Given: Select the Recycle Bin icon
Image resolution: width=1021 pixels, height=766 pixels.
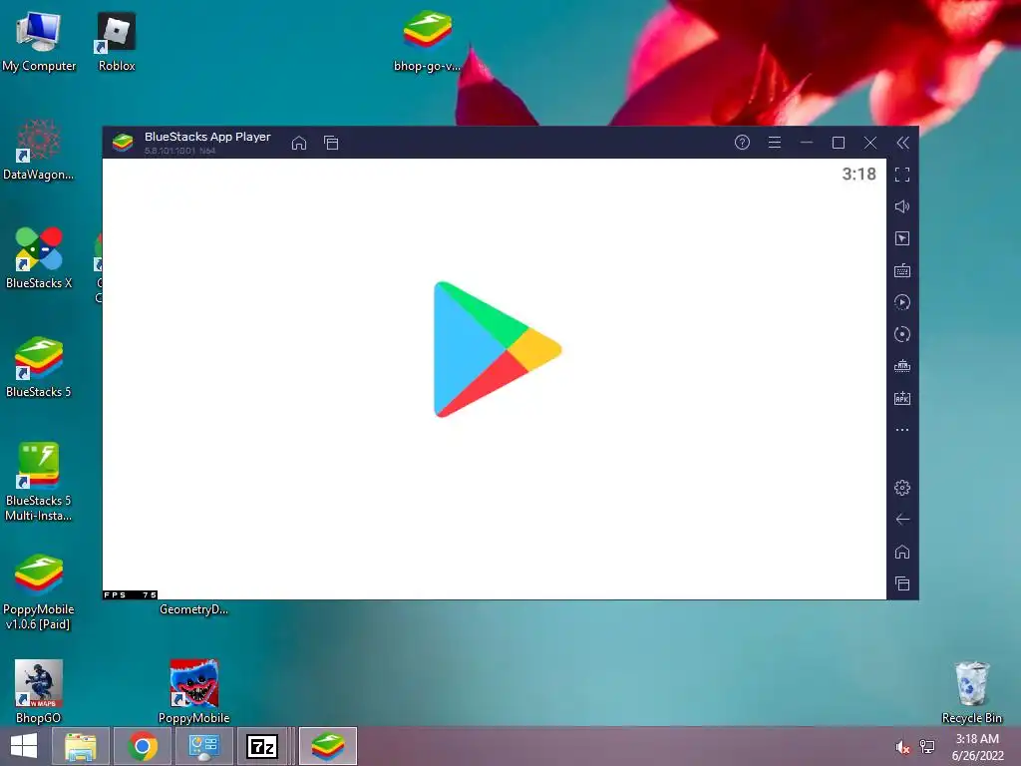Looking at the screenshot, I should (x=972, y=692).
